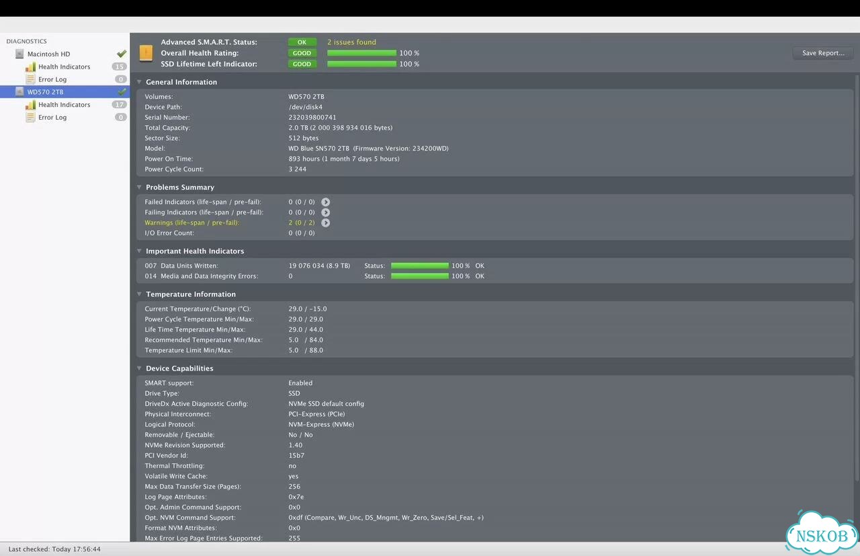This screenshot has width=860, height=556.
Task: Click the DIAGNOSTICS sidebar header
Action: (27, 42)
